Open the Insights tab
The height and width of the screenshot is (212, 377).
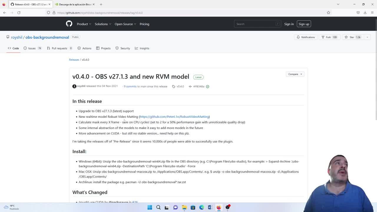(x=142, y=48)
